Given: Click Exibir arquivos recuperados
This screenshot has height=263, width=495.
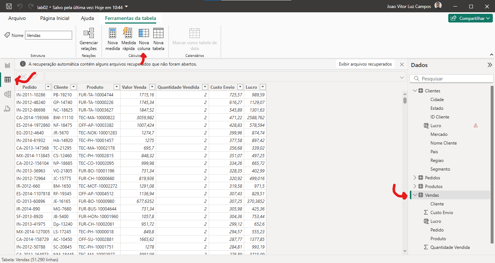Looking at the screenshot, I should [365, 64].
